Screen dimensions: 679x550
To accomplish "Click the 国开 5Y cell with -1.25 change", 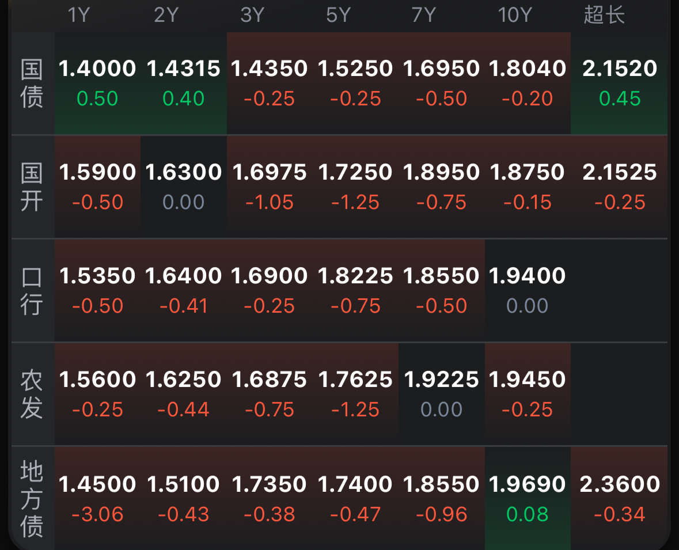I will pos(355,187).
